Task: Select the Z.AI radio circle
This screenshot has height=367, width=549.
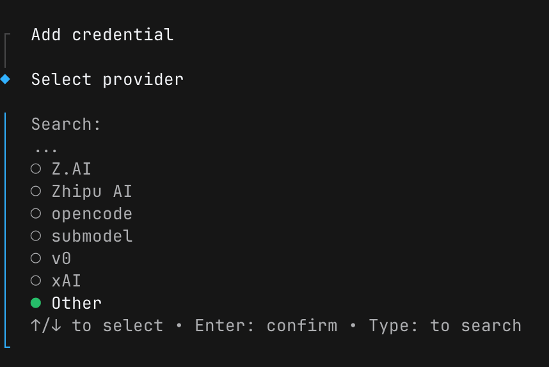Action: click(x=36, y=169)
